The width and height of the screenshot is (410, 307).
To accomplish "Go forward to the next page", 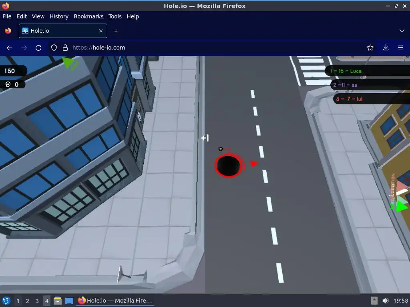I will pos(24,48).
